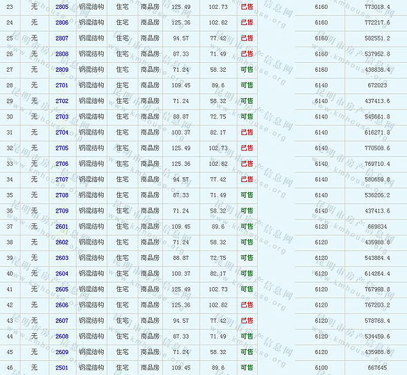Click room number 2806 link
Image resolution: width=407 pixels, height=375 pixels.
(x=62, y=22)
